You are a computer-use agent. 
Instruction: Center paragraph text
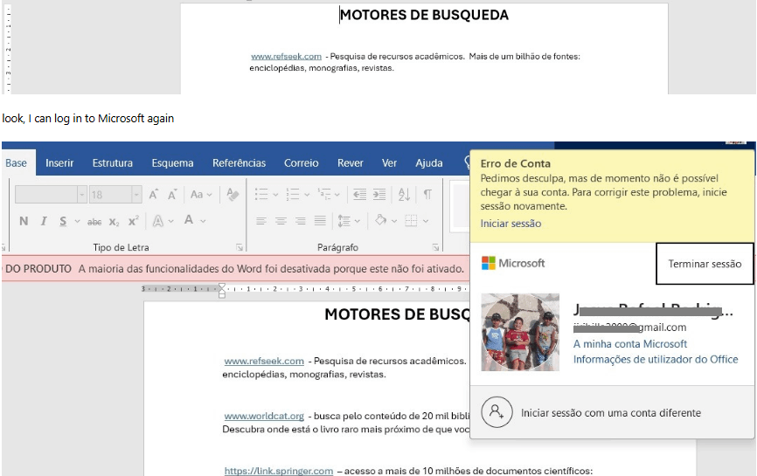(x=281, y=221)
